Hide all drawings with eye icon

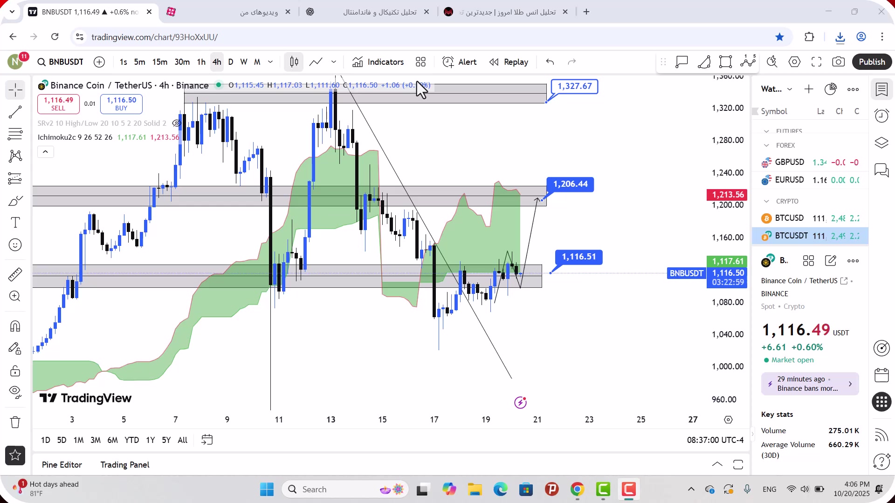point(15,393)
